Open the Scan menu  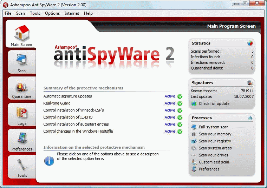coord(20,13)
